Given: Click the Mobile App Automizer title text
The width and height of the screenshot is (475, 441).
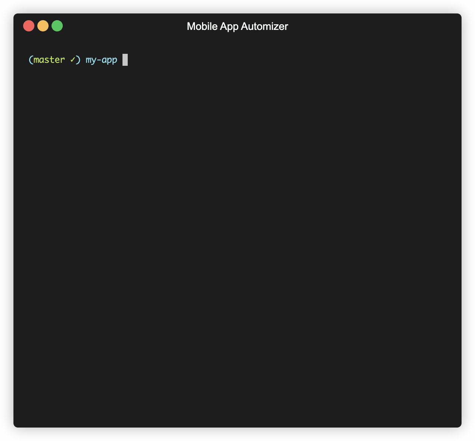Looking at the screenshot, I should click(237, 27).
